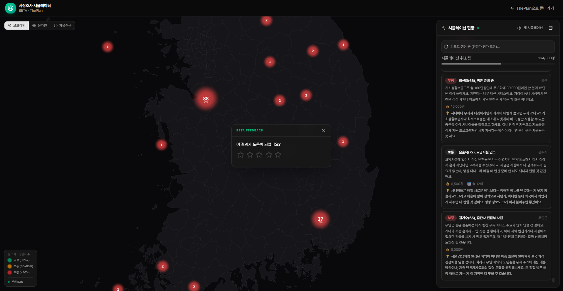Select the 오프라인 tab
The width and height of the screenshot is (563, 291).
17,26
